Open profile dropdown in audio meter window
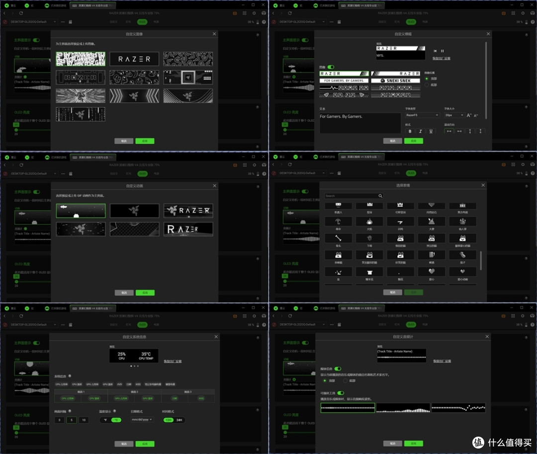 click(x=302, y=324)
